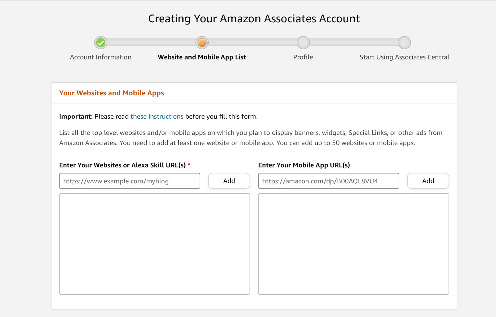Click the Website and Mobile App List label
This screenshot has width=496, height=317.
pyautogui.click(x=201, y=57)
